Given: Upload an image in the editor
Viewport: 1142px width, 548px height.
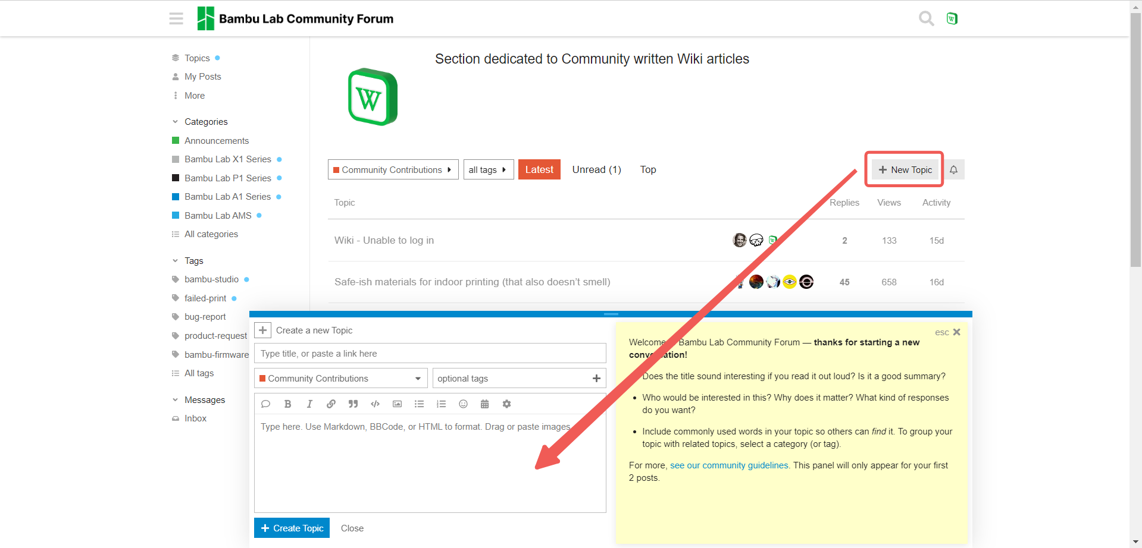Looking at the screenshot, I should 397,404.
